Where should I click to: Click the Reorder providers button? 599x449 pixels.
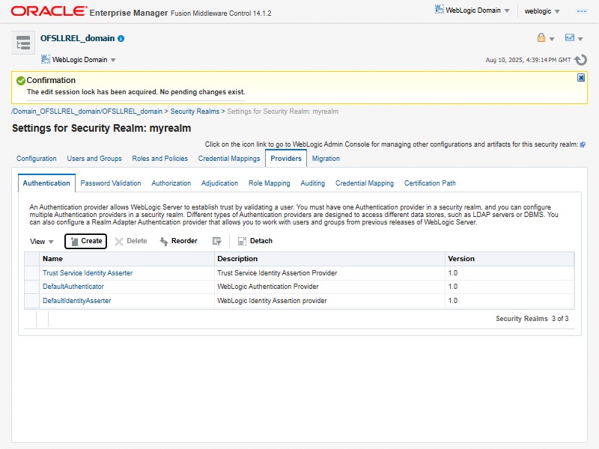[x=178, y=241]
